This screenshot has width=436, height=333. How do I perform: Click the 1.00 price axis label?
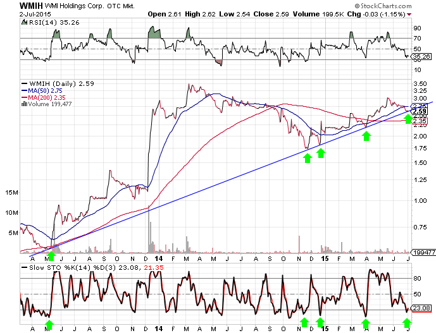[420, 201]
